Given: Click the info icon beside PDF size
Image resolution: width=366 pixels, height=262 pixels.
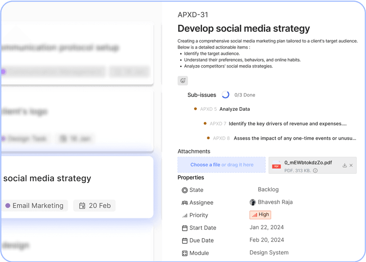Looking at the screenshot, I should pos(315,171).
